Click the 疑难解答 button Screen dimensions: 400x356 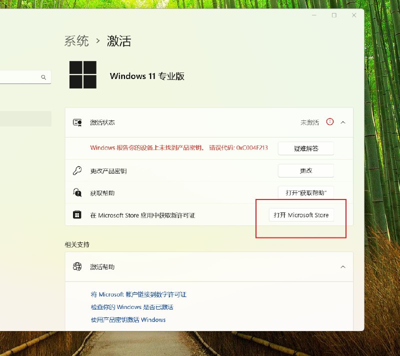(x=305, y=148)
